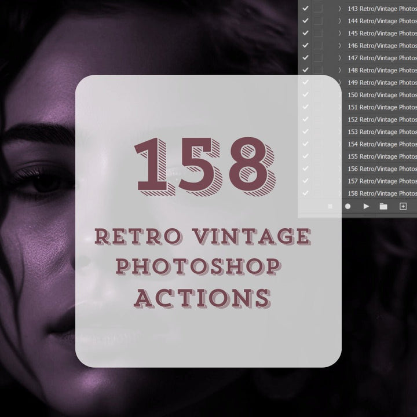Image resolution: width=417 pixels, height=417 pixels.
Task: Select the '152 Retro/Vintage Photos' action row
Action: coord(381,119)
